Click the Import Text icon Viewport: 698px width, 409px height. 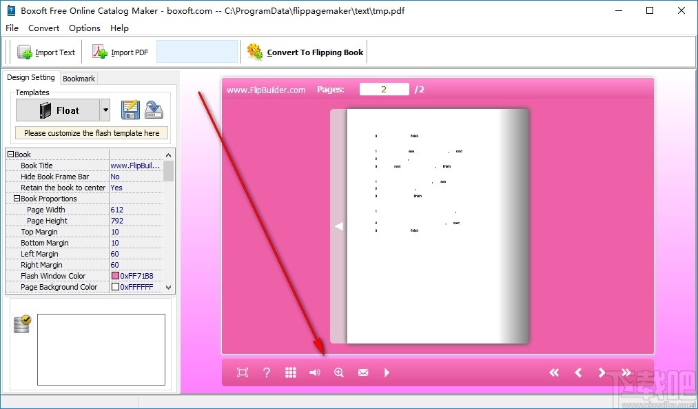click(x=25, y=52)
